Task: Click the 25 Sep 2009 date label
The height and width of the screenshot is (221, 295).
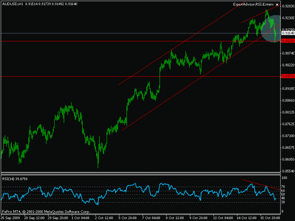Action: click(10, 218)
